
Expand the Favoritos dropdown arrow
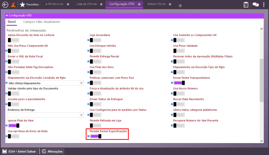40,4
